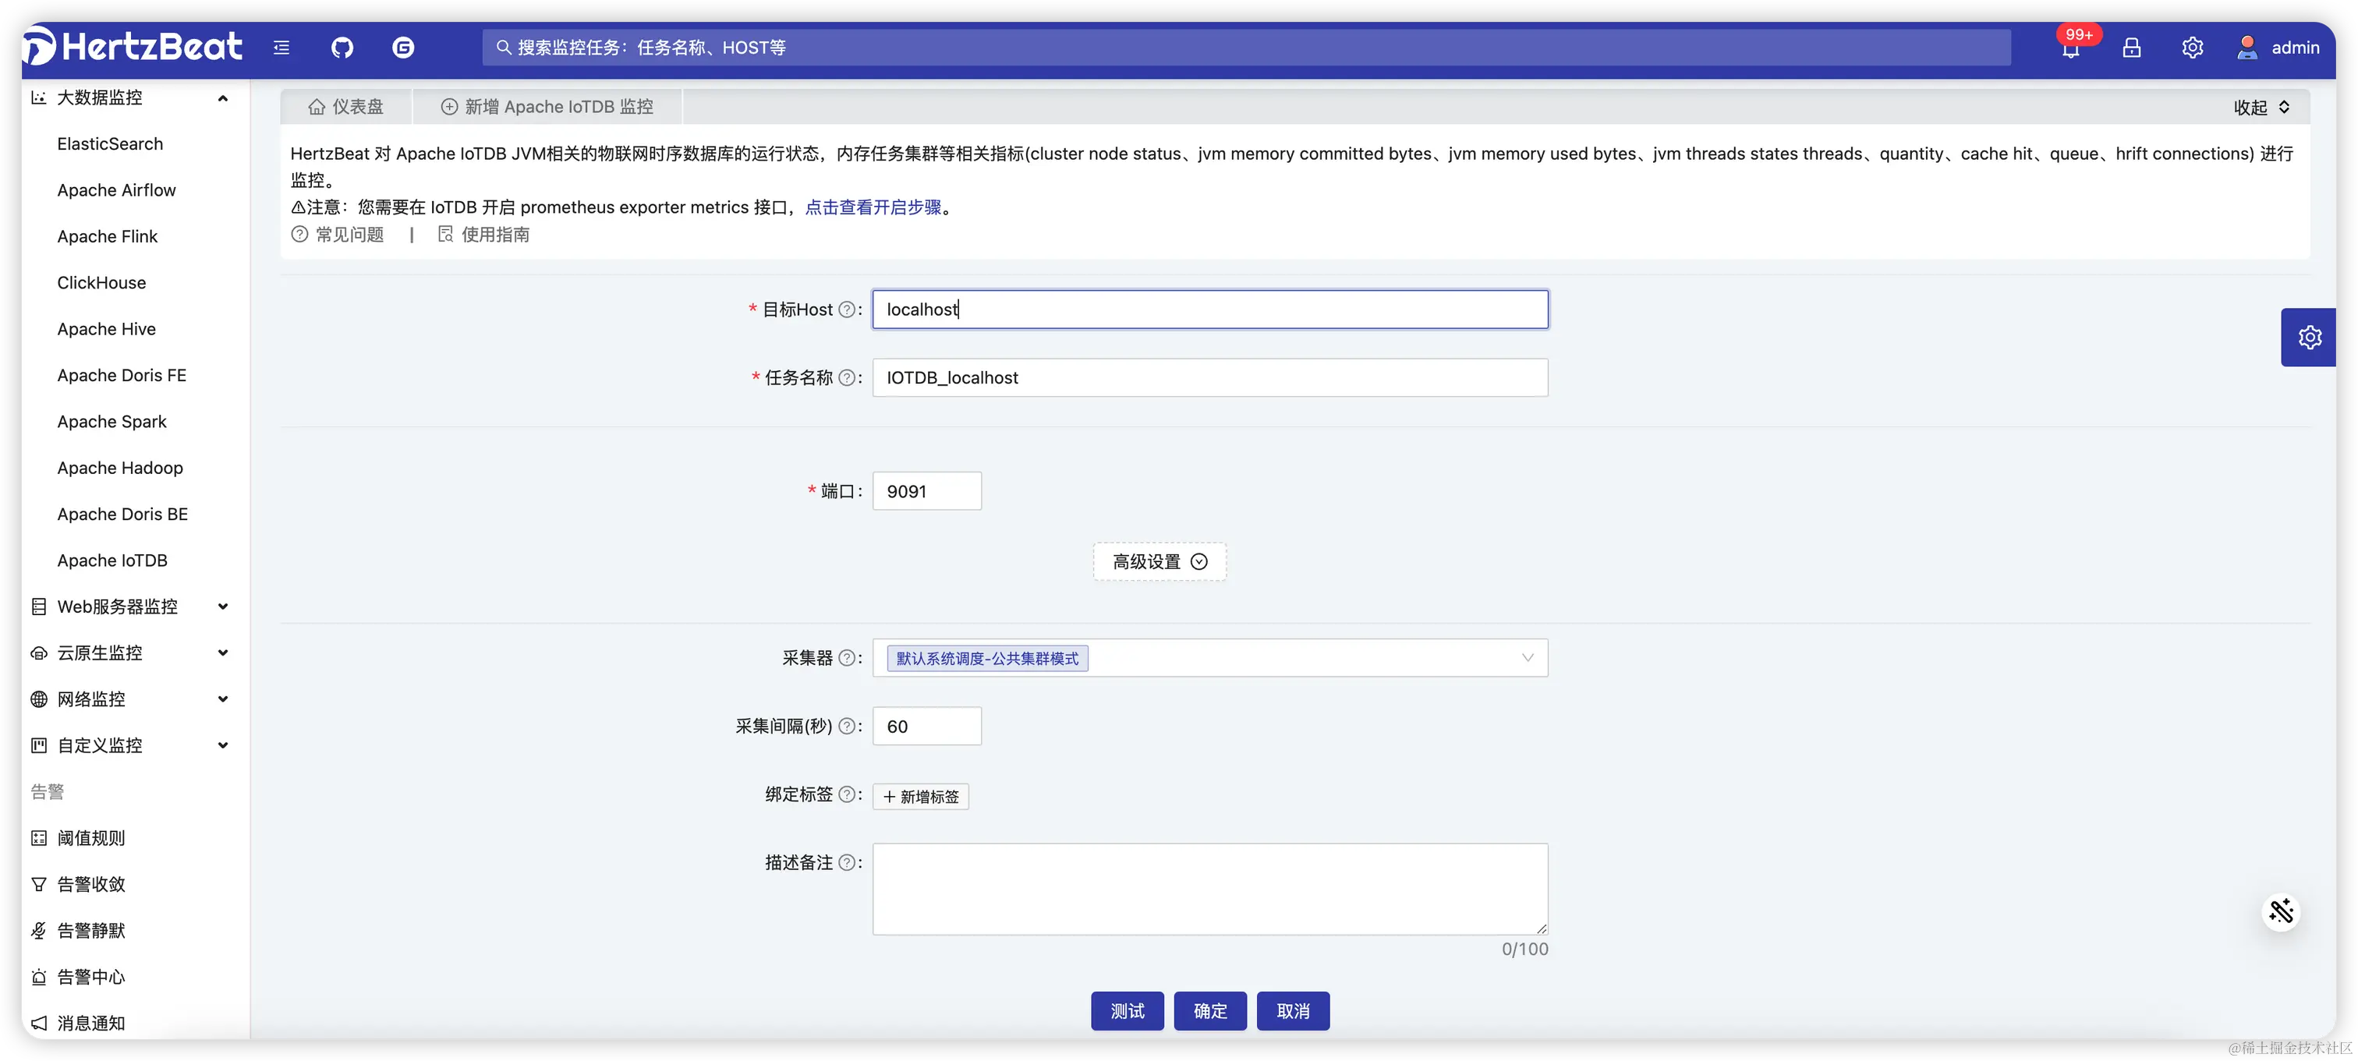Click help icon next to 采集器
Viewport: 2358px width, 1061px height.
click(x=847, y=657)
